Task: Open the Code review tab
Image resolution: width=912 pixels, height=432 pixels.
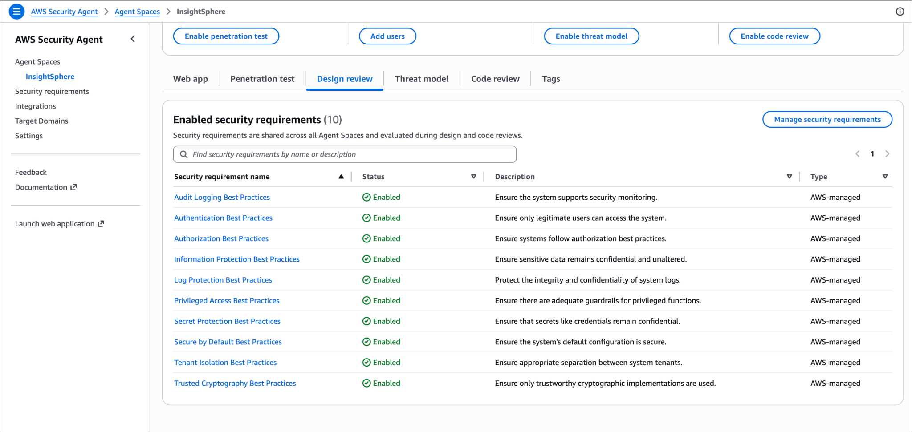Action: pos(495,79)
